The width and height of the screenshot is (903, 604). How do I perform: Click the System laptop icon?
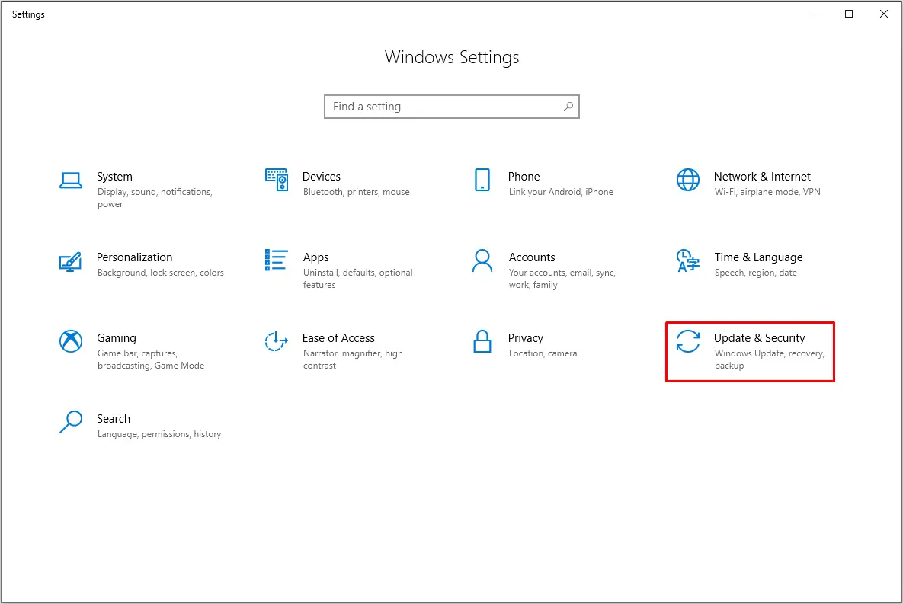[x=71, y=181]
